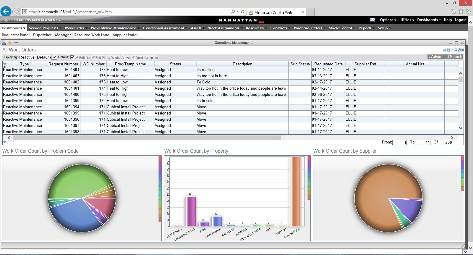
Task: Click the magnifying glass search icon
Action: [456, 50]
